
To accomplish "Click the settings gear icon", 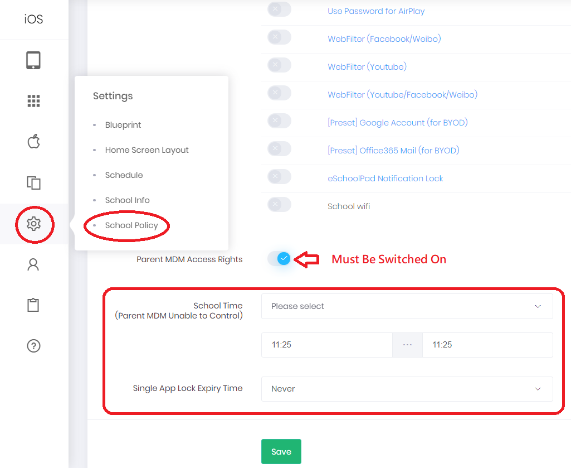I will [x=33, y=224].
